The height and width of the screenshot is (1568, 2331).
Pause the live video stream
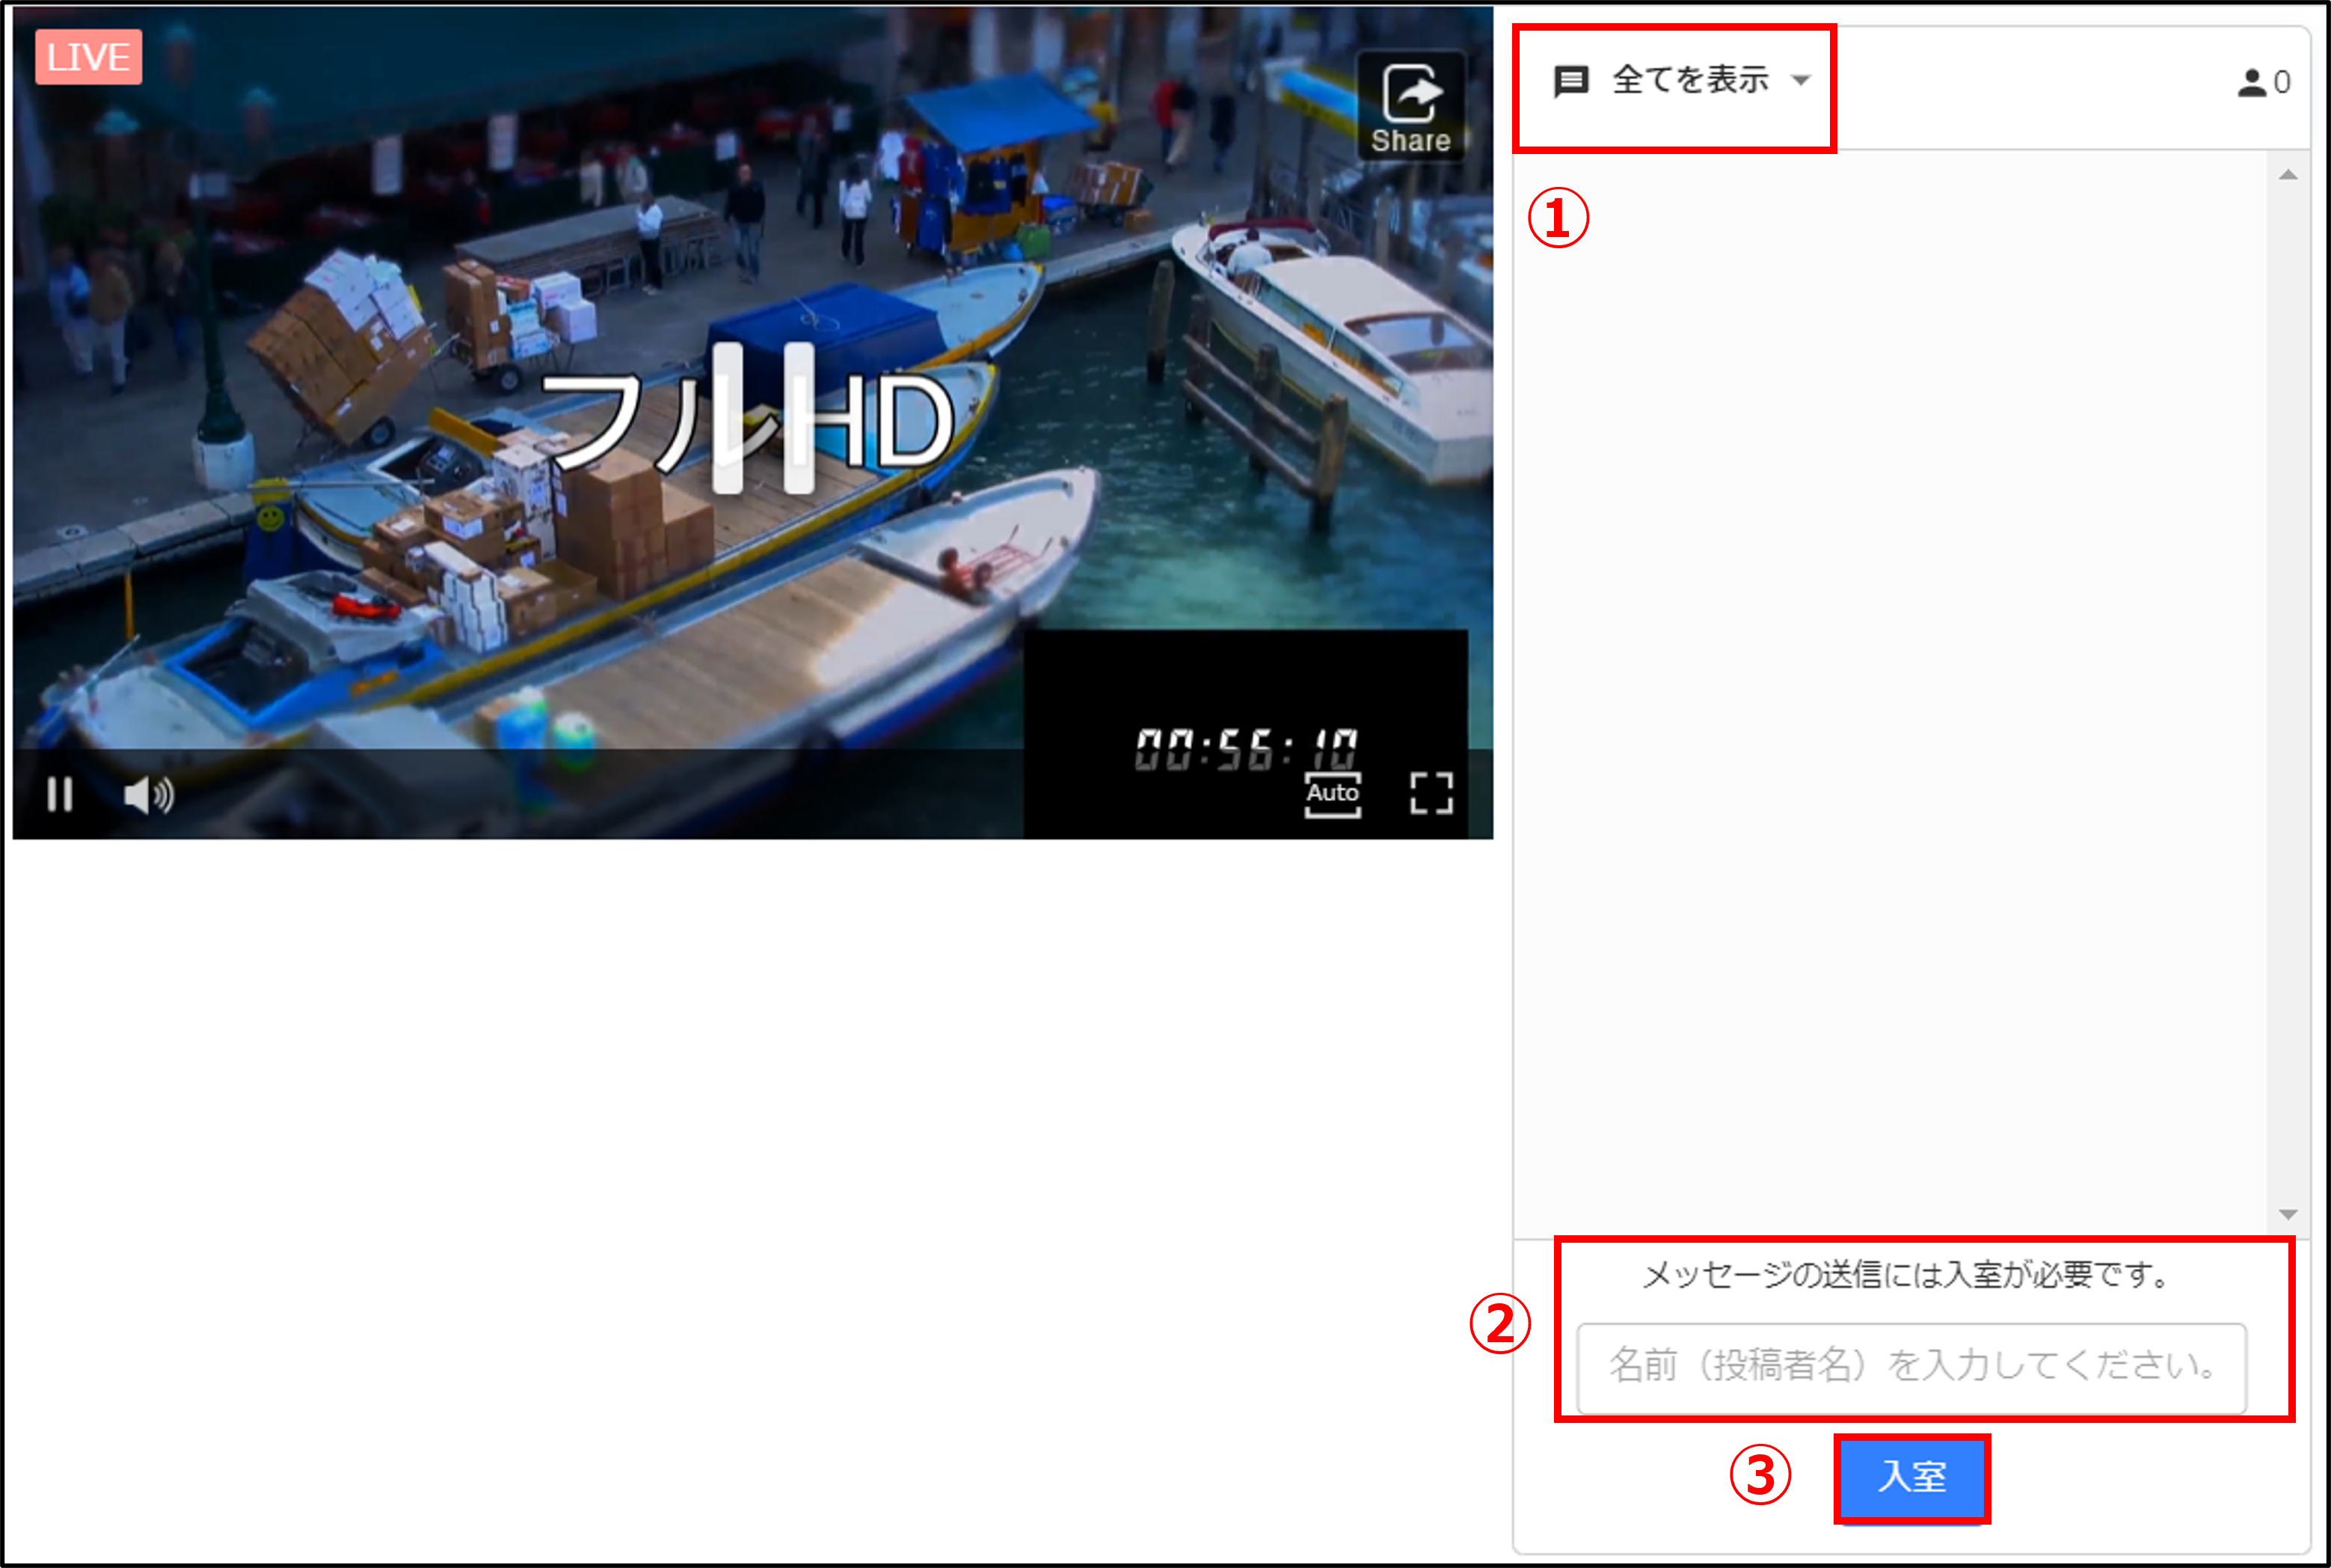coord(60,795)
